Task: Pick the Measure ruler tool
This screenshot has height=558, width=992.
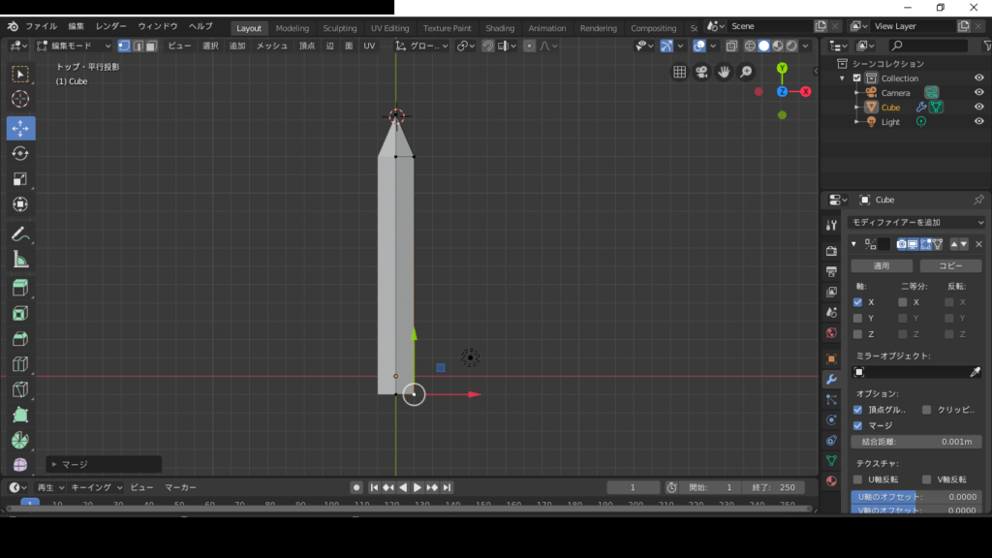Action: point(20,260)
